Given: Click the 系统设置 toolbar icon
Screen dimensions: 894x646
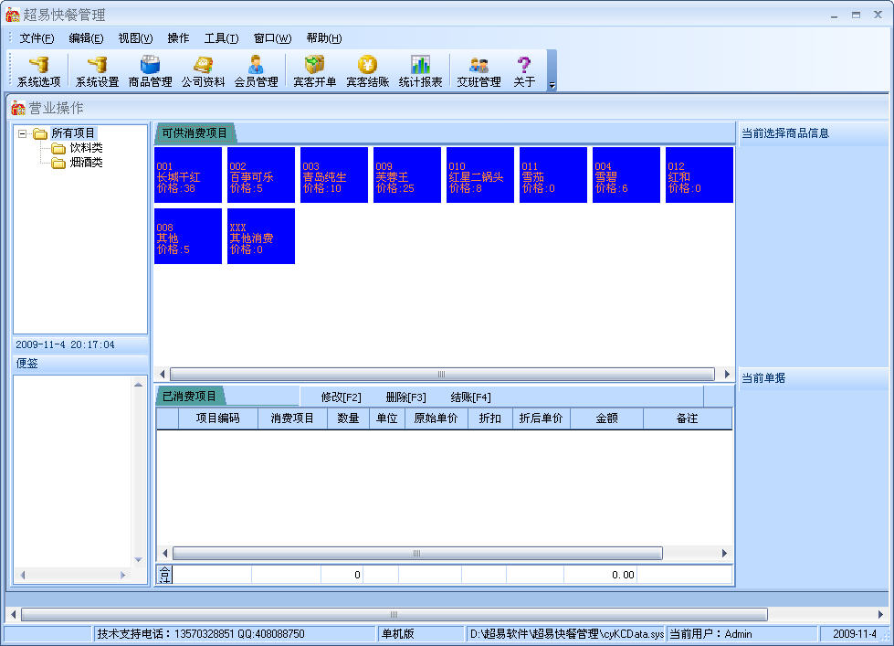Looking at the screenshot, I should [97, 70].
